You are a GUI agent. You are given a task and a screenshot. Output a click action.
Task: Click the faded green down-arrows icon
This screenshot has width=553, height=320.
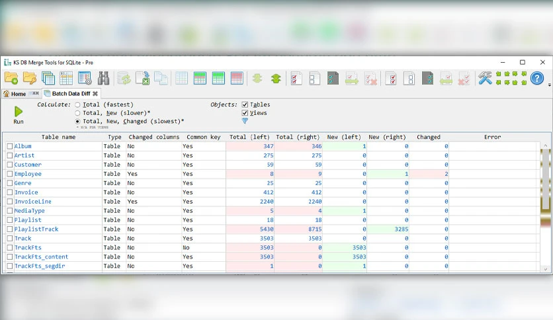[x=257, y=78]
